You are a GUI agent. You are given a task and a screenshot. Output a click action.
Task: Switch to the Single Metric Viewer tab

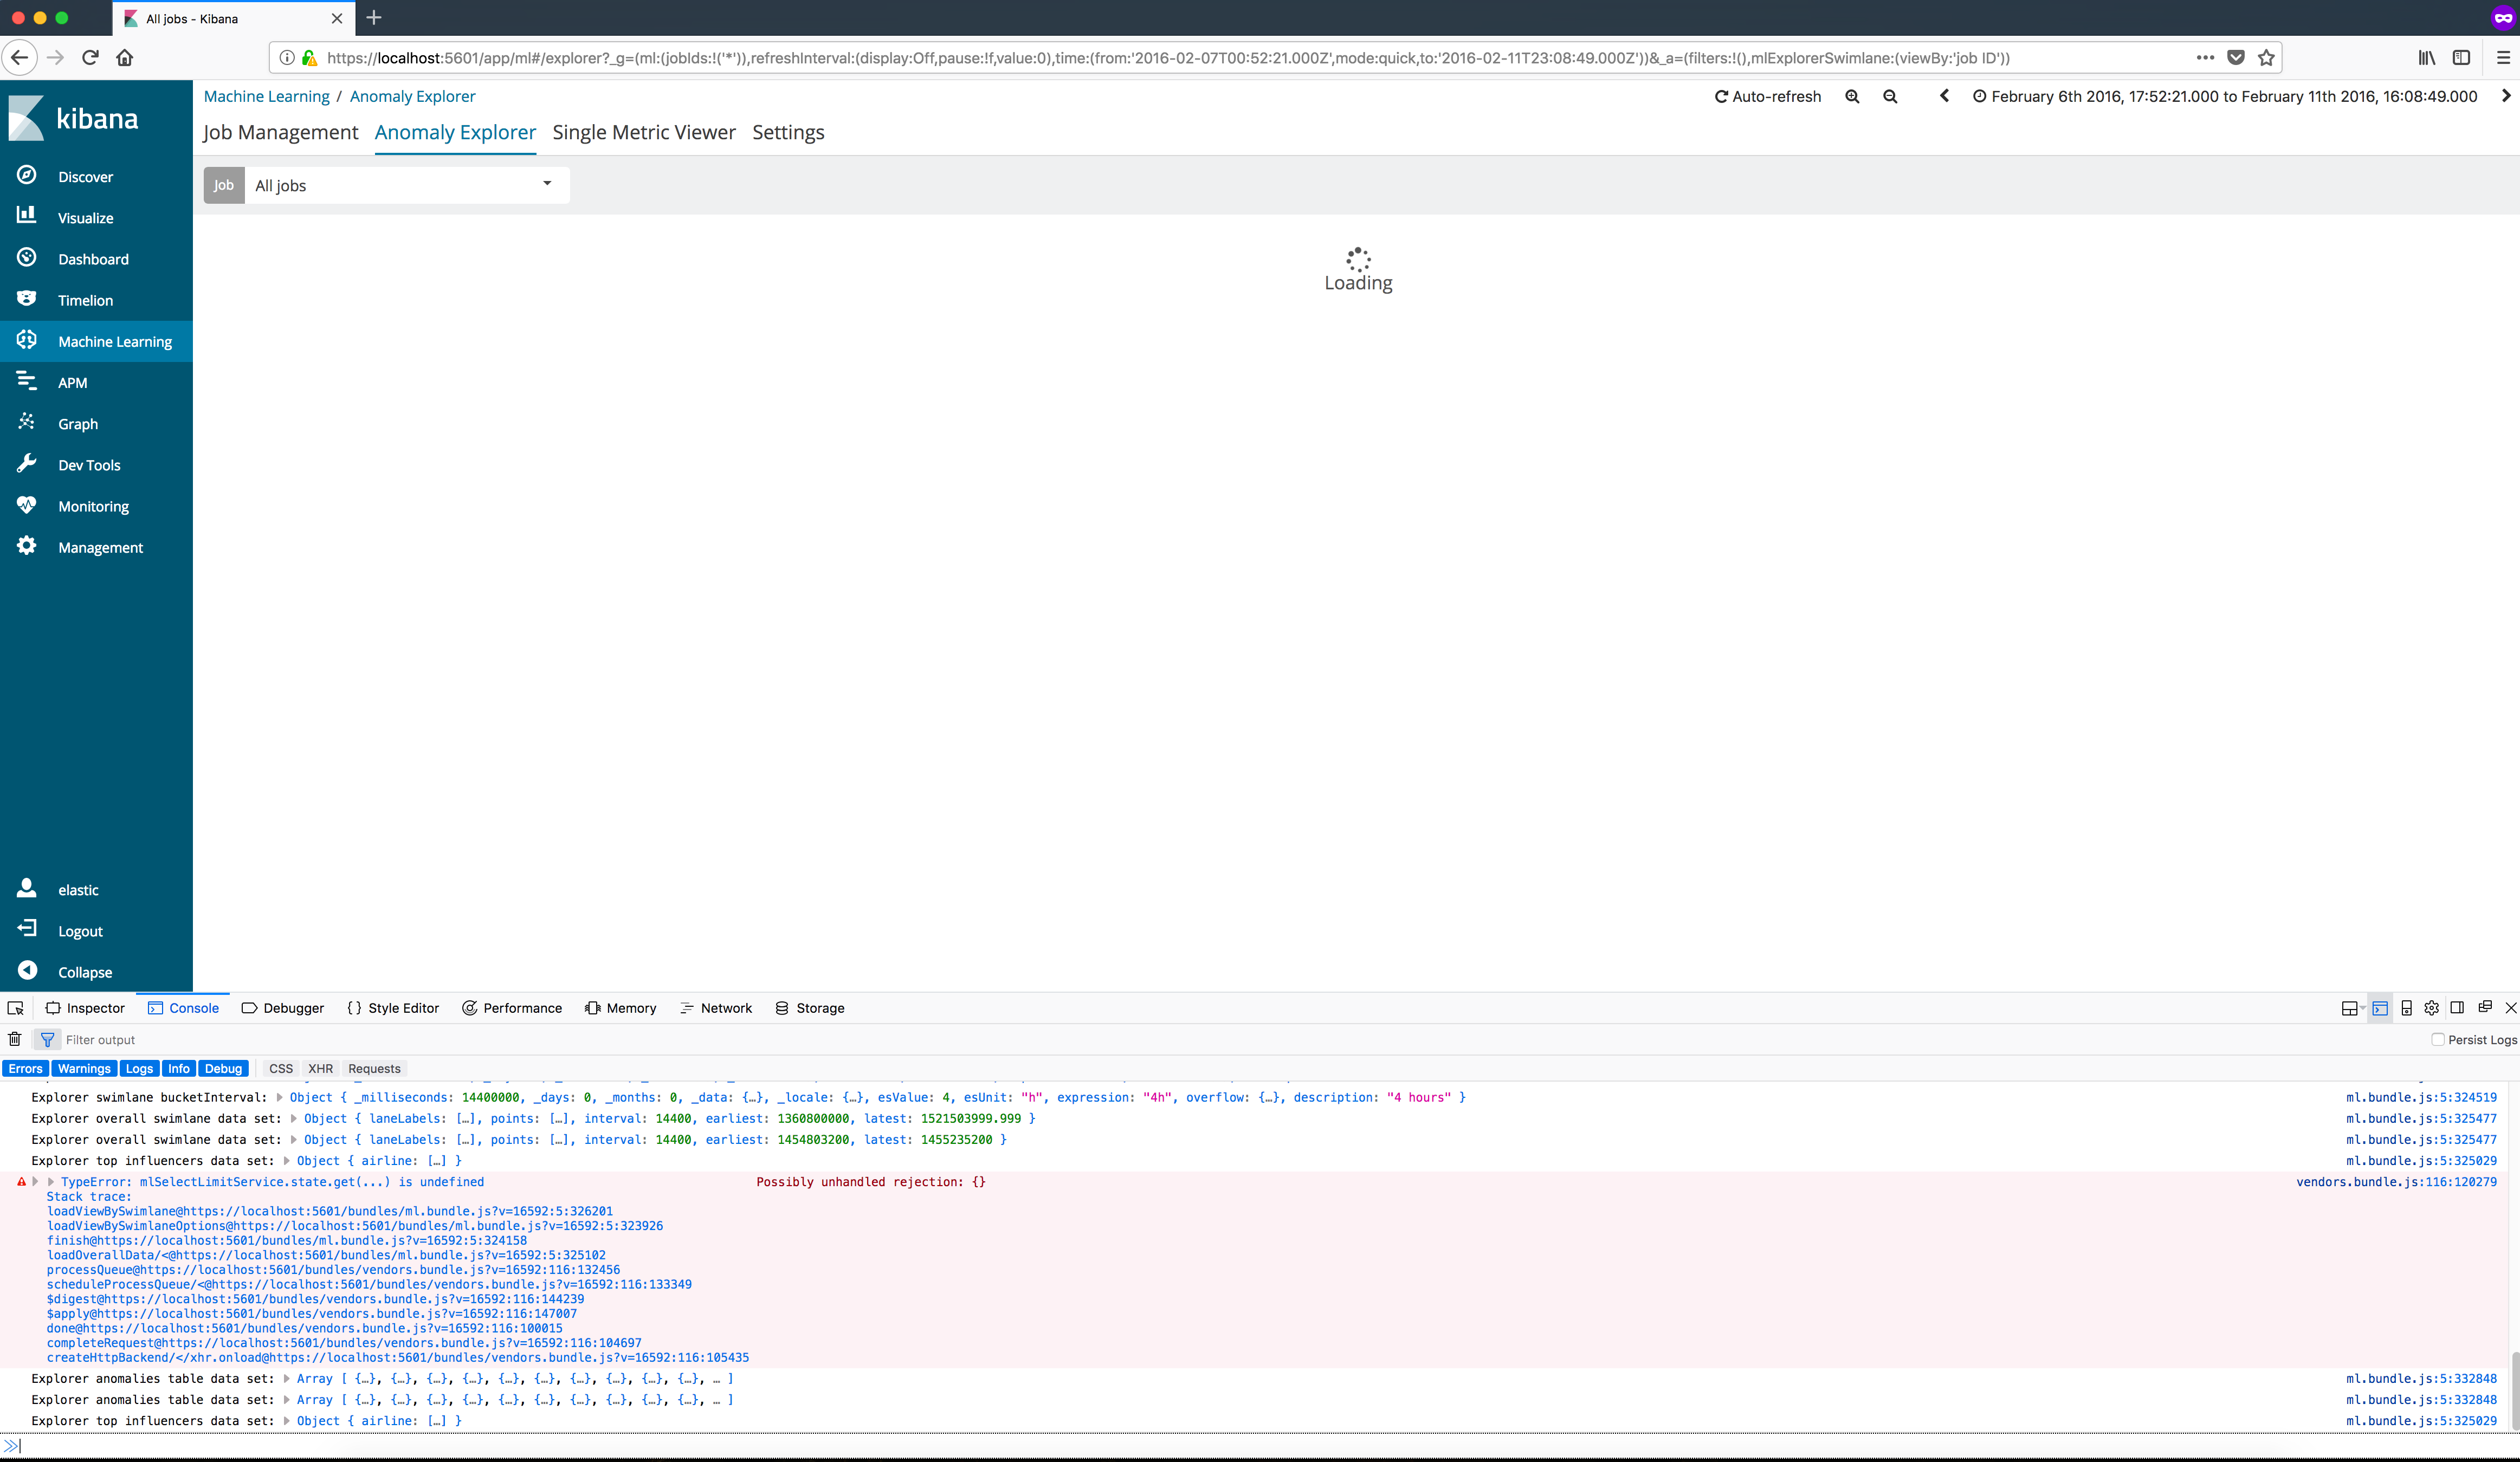(644, 132)
